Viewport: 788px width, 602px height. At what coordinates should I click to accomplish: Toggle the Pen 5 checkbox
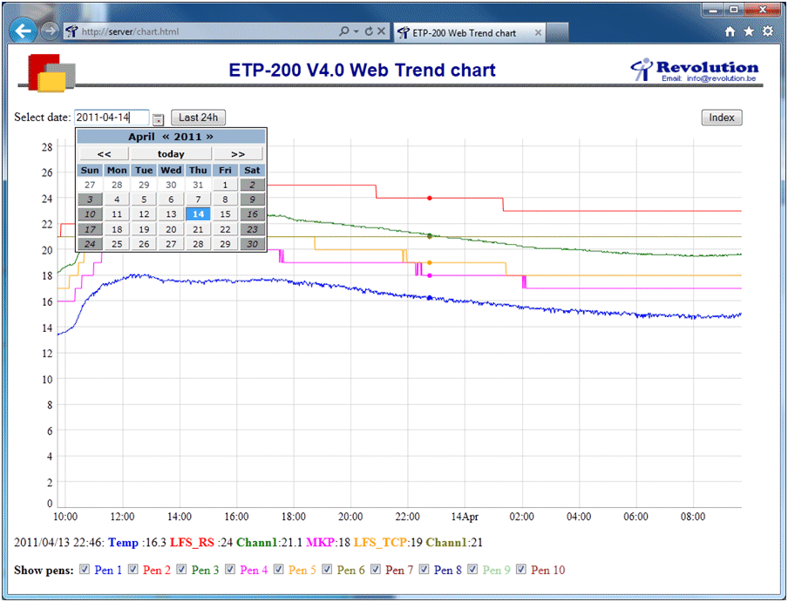[278, 569]
